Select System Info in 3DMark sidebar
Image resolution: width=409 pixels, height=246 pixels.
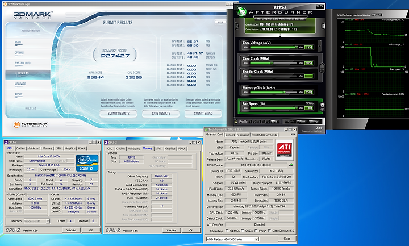click(23, 64)
